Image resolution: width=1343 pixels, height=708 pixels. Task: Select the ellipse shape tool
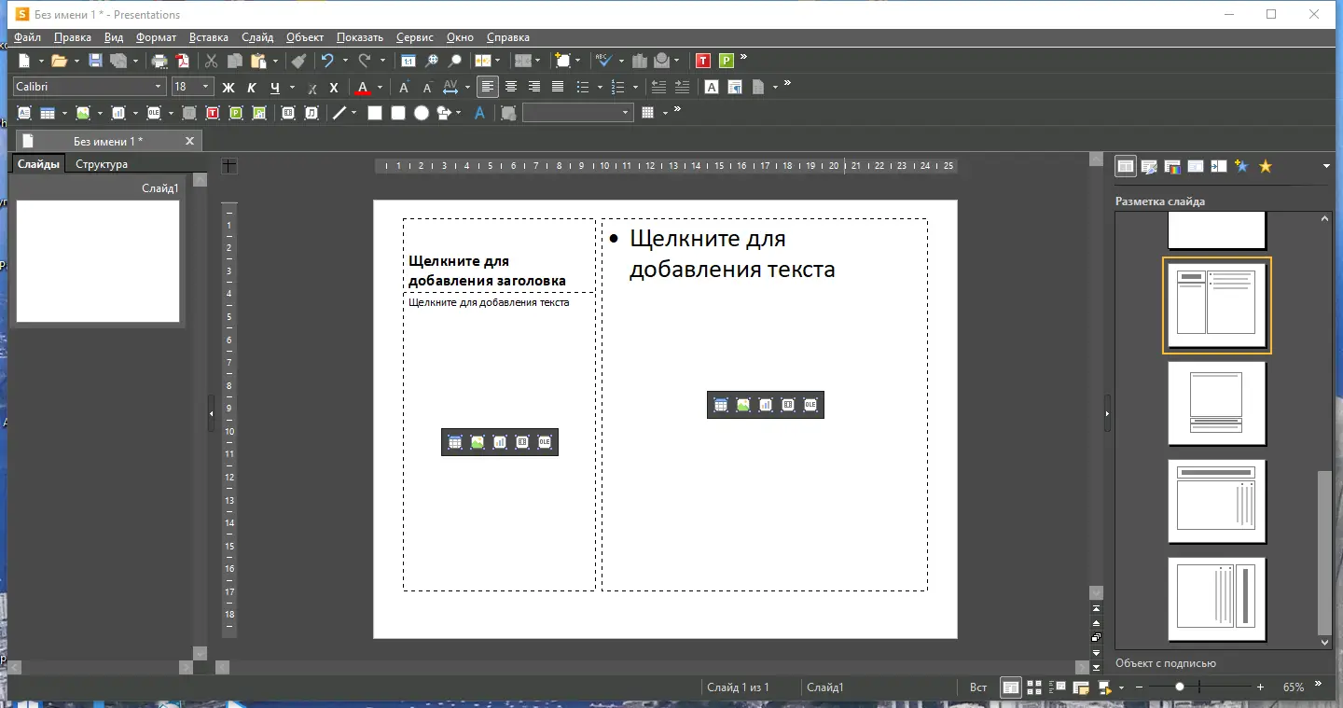click(x=422, y=113)
